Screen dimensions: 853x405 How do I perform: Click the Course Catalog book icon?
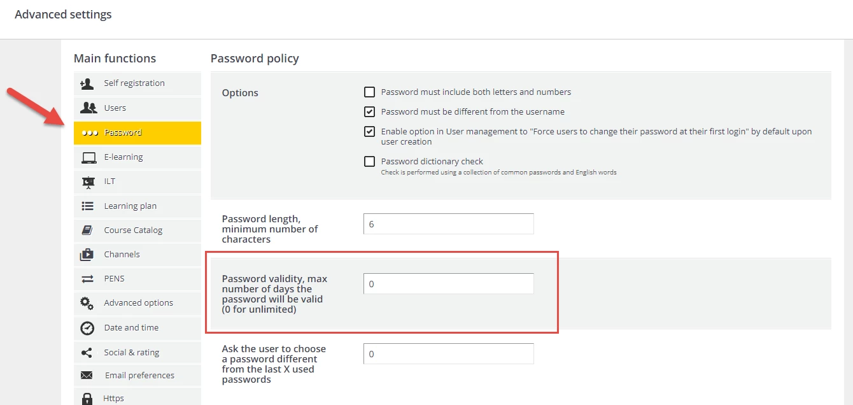[88, 231]
